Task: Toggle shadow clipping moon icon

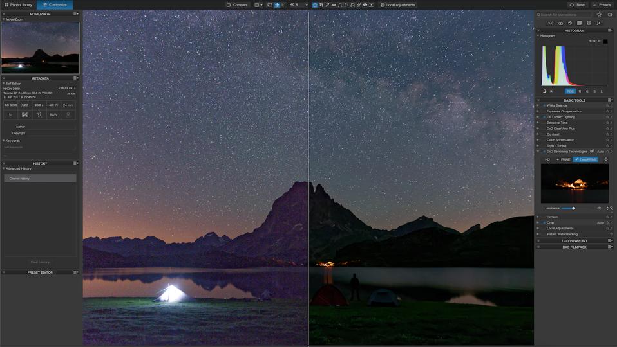Action: [x=545, y=91]
